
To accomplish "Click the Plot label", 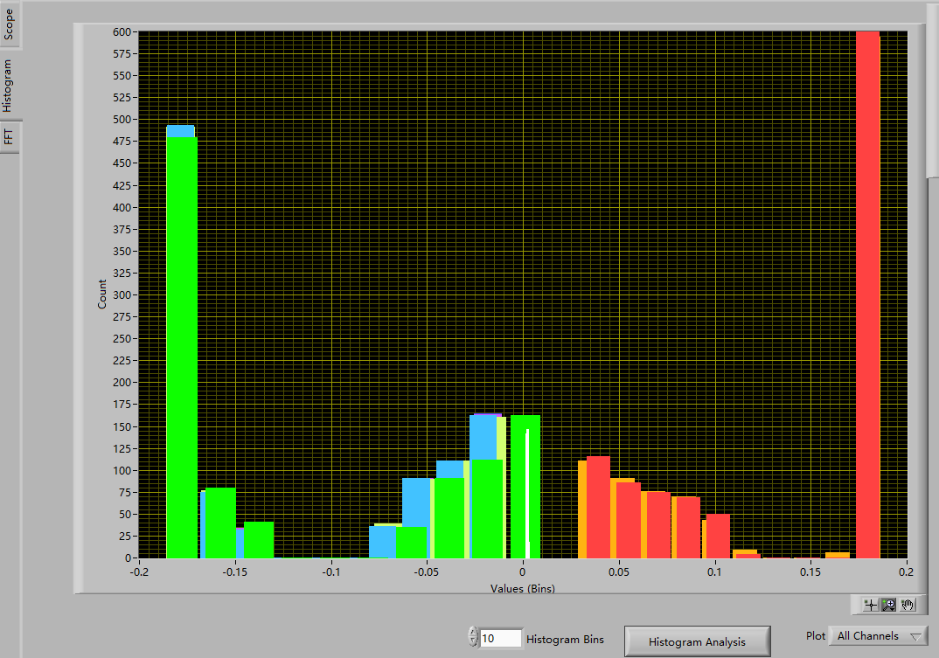I will tap(816, 636).
